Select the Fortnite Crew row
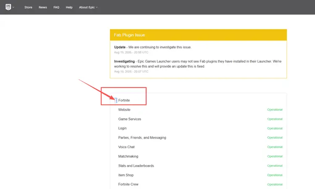Screen dimensions: 315x189 [198, 184]
